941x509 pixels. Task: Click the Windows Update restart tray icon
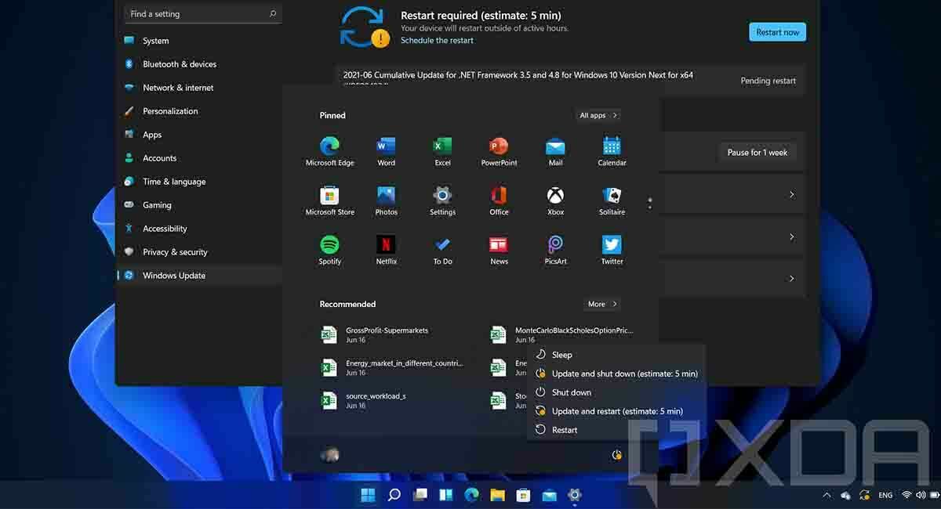pyautogui.click(x=864, y=495)
